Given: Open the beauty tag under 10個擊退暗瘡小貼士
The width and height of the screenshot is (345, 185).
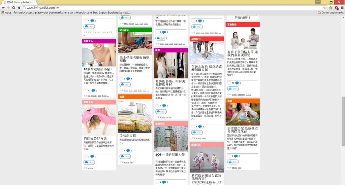Looking at the screenshot, I should coord(94,96).
